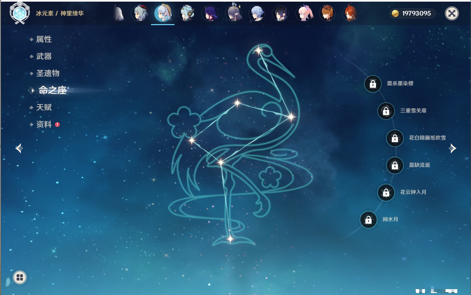Open the 属性 attributes tab

click(44, 39)
